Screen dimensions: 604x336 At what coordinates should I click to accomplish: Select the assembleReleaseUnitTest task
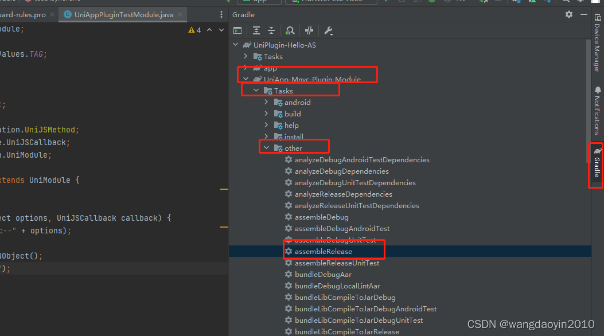[x=337, y=263]
